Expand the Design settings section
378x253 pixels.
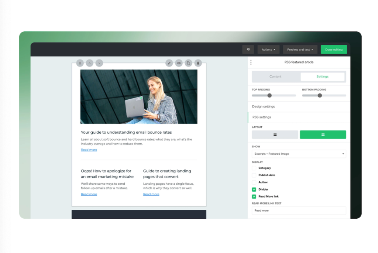coord(299,107)
